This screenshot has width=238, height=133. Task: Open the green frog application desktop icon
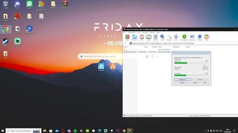(41, 6)
